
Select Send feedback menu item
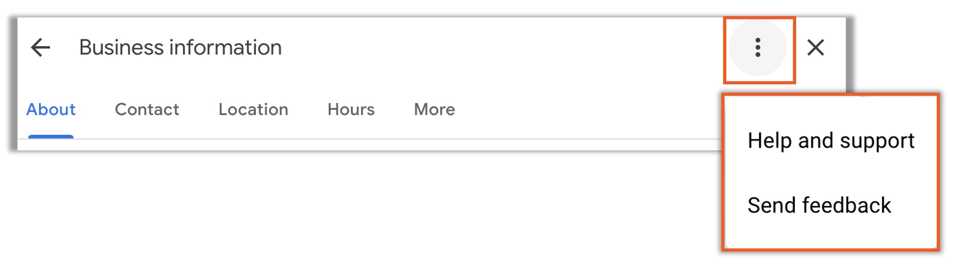[x=819, y=205]
